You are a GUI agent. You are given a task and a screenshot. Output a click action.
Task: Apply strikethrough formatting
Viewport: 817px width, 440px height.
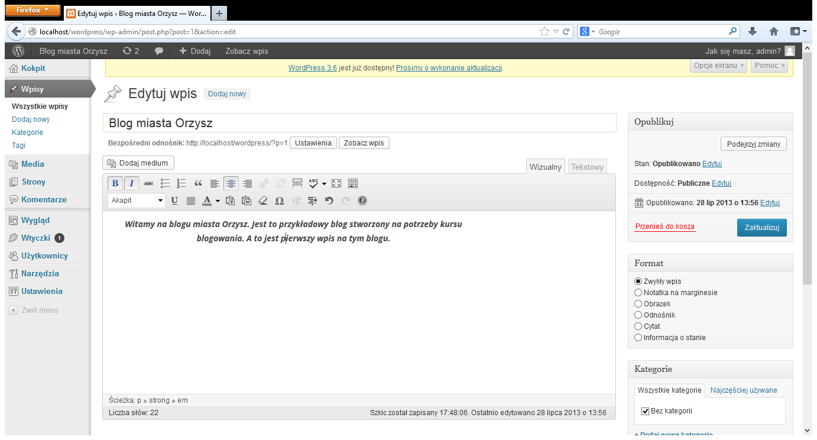click(148, 183)
